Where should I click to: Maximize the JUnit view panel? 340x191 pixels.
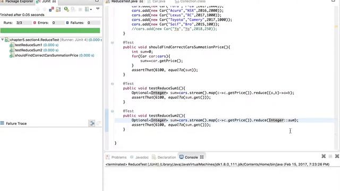point(97,1)
